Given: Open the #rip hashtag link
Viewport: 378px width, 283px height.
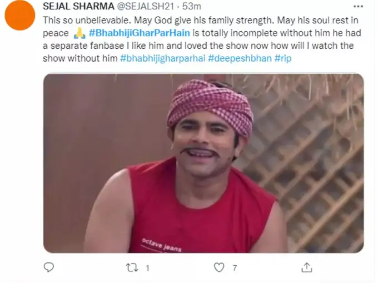Looking at the screenshot, I should point(283,58).
